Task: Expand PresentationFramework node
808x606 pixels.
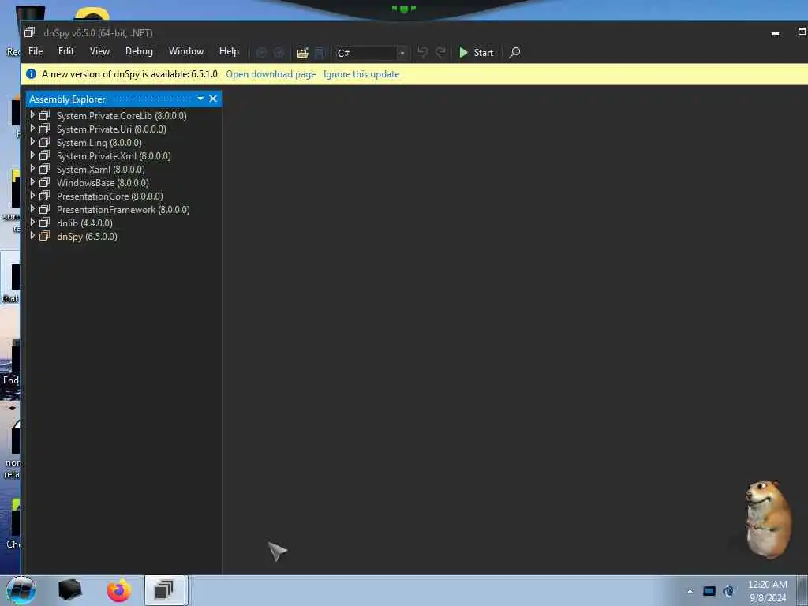Action: pyautogui.click(x=32, y=208)
